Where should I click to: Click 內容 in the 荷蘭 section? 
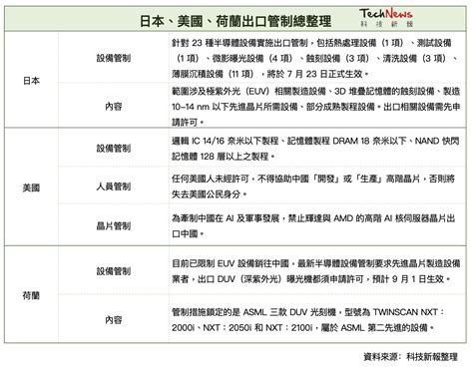pos(114,320)
